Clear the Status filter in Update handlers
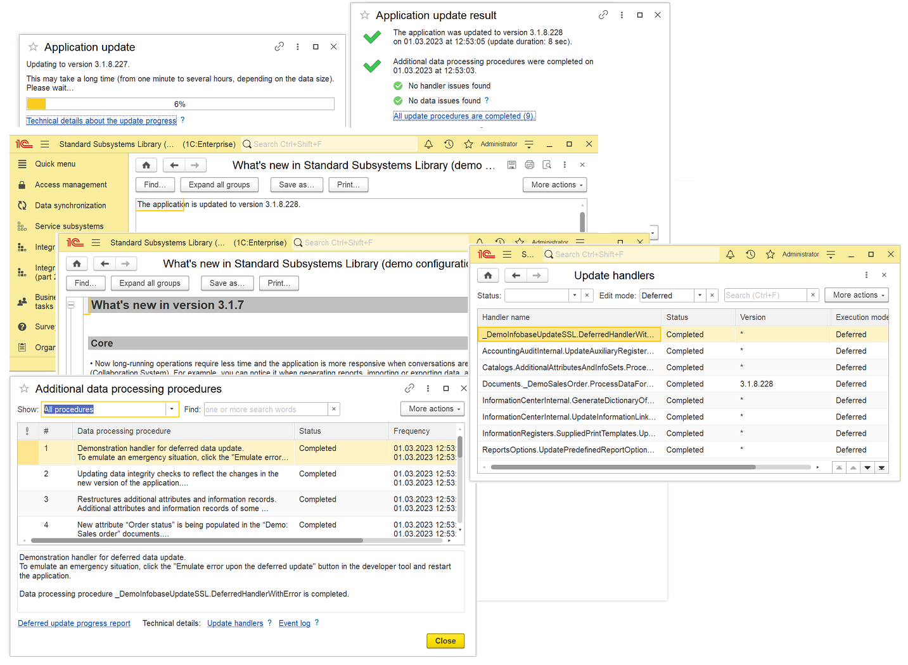The height and width of the screenshot is (665, 908). pyautogui.click(x=587, y=295)
